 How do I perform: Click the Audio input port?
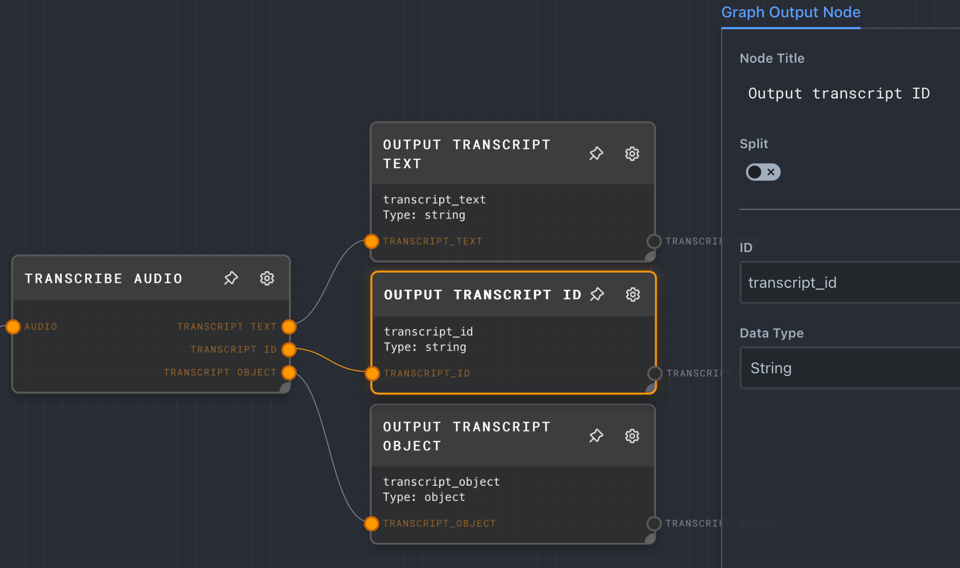pyautogui.click(x=13, y=327)
